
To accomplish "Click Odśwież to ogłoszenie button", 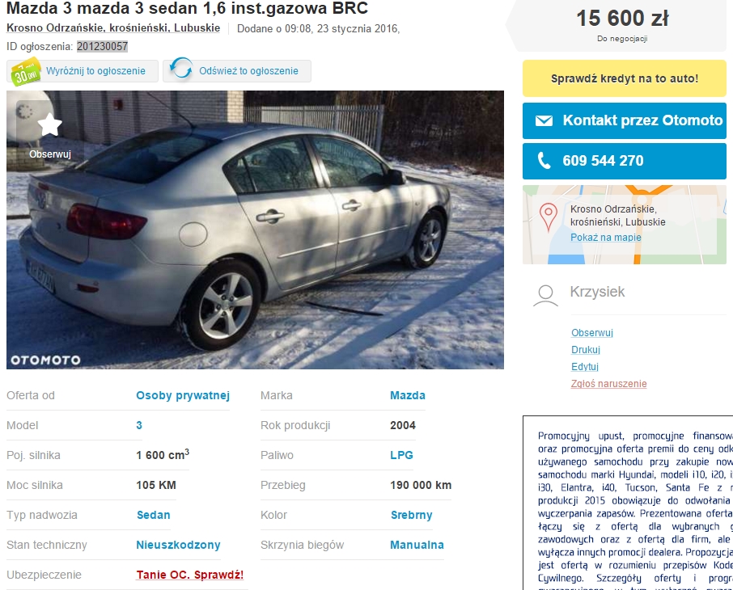I will pyautogui.click(x=237, y=71).
